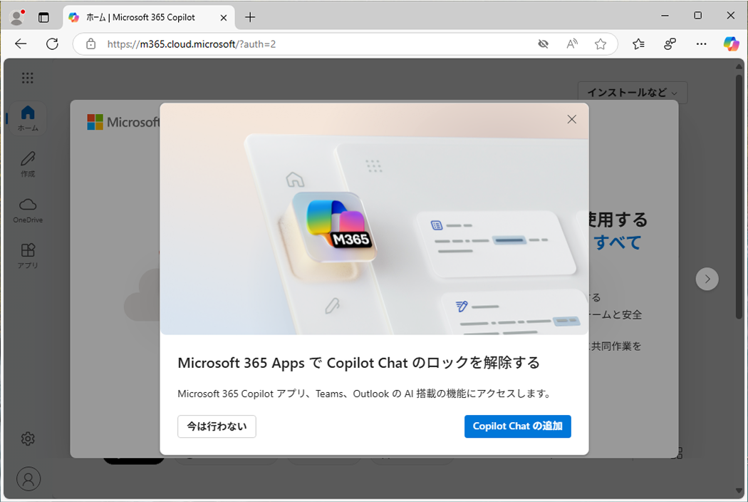Close the Copilot Chat unlock dialog
The width and height of the screenshot is (748, 502).
tap(571, 119)
